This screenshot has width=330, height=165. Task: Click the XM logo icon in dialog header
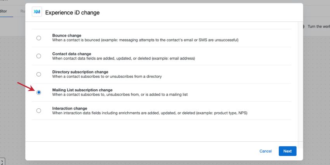click(37, 12)
